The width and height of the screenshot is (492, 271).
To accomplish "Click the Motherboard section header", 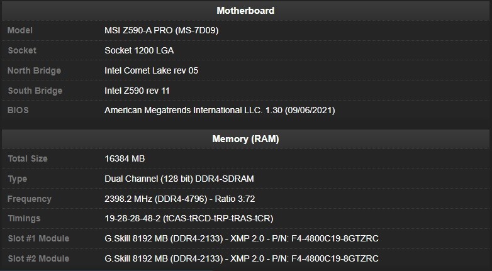I will coord(245,11).
